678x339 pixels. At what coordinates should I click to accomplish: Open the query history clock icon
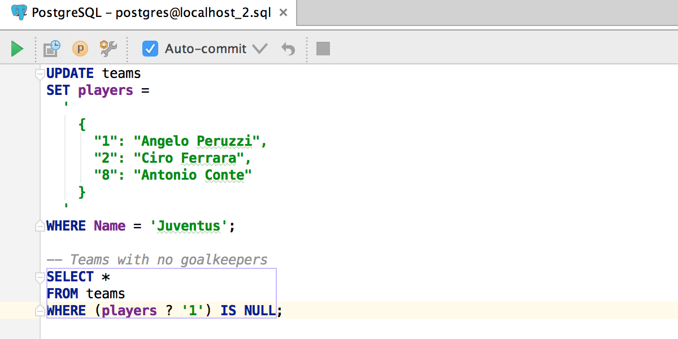pos(52,49)
